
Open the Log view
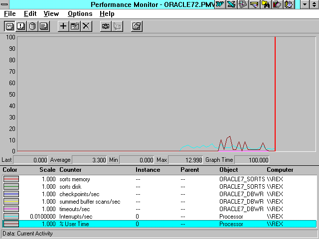click(x=32, y=26)
